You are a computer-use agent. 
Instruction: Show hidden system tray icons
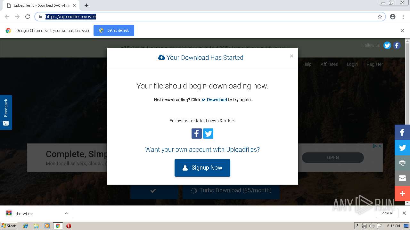pyautogui.click(x=357, y=226)
